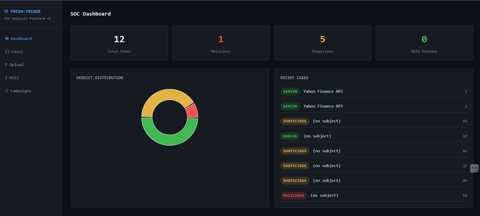Click the PHISH-TRIAGE logo icon

click(x=6, y=11)
